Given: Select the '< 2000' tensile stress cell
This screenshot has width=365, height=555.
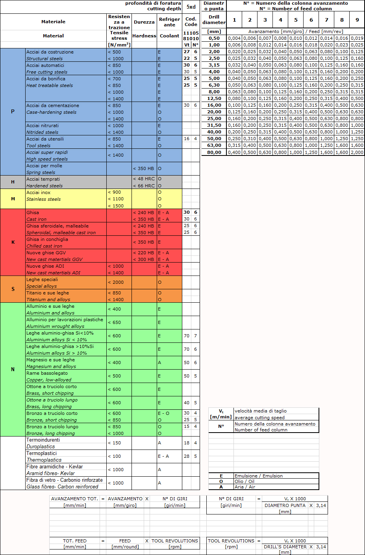Looking at the screenshot, I should point(119,282).
